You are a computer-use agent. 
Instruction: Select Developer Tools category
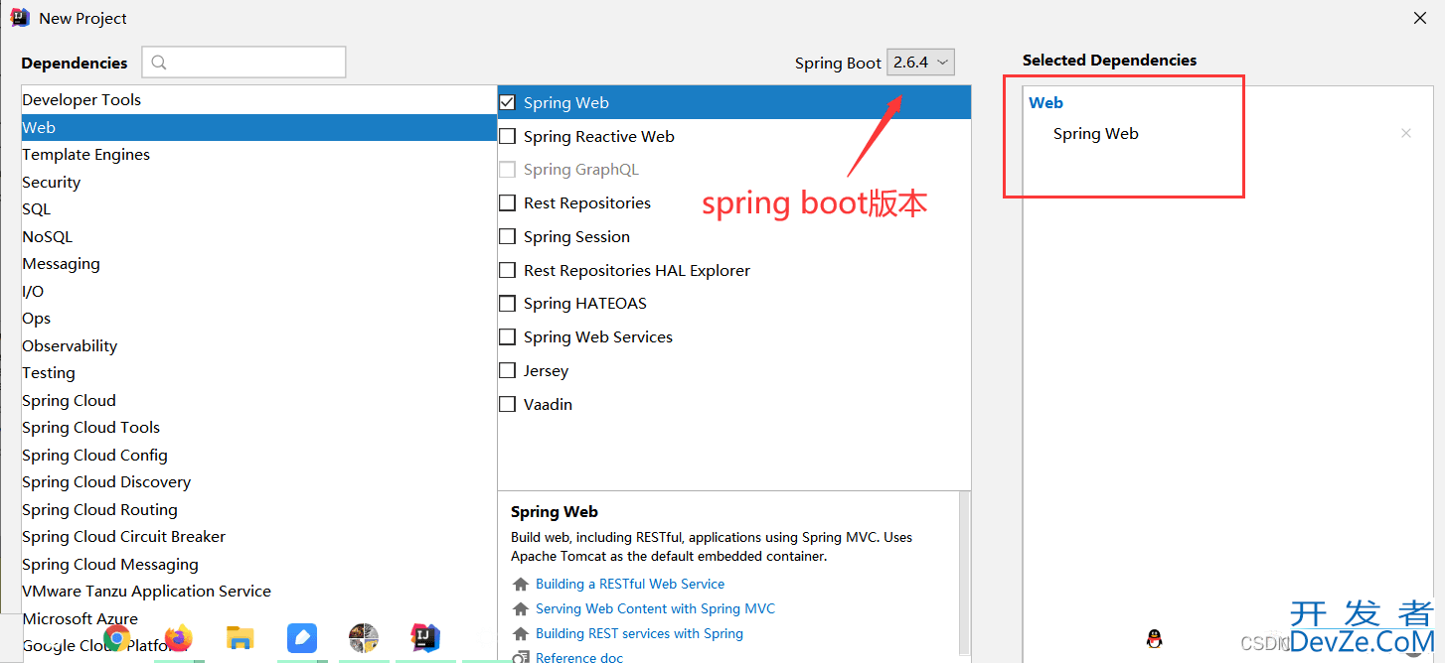click(258, 99)
